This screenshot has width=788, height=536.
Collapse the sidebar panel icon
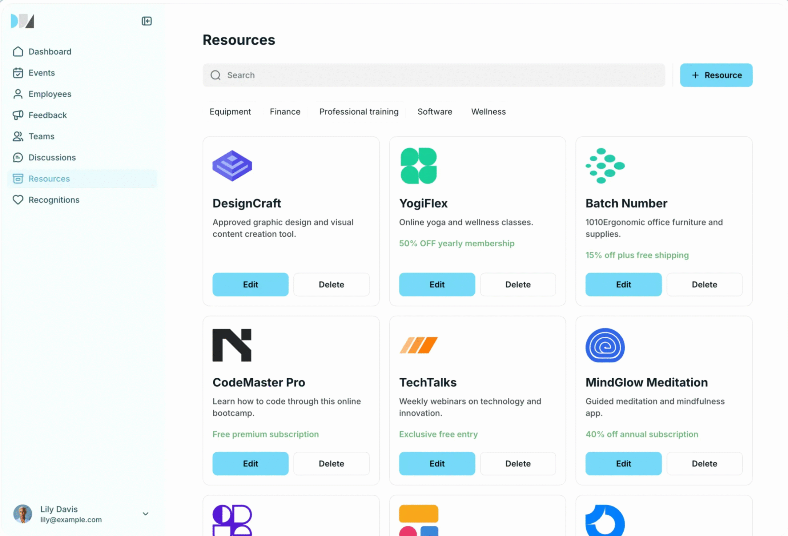pos(147,21)
